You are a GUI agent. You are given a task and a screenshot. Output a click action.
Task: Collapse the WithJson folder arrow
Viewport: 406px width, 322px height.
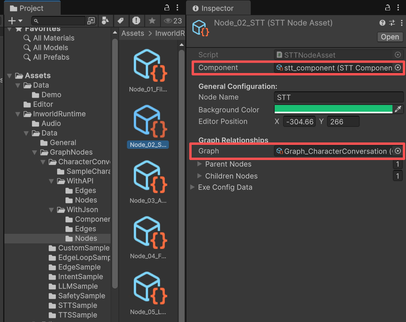tap(51, 209)
